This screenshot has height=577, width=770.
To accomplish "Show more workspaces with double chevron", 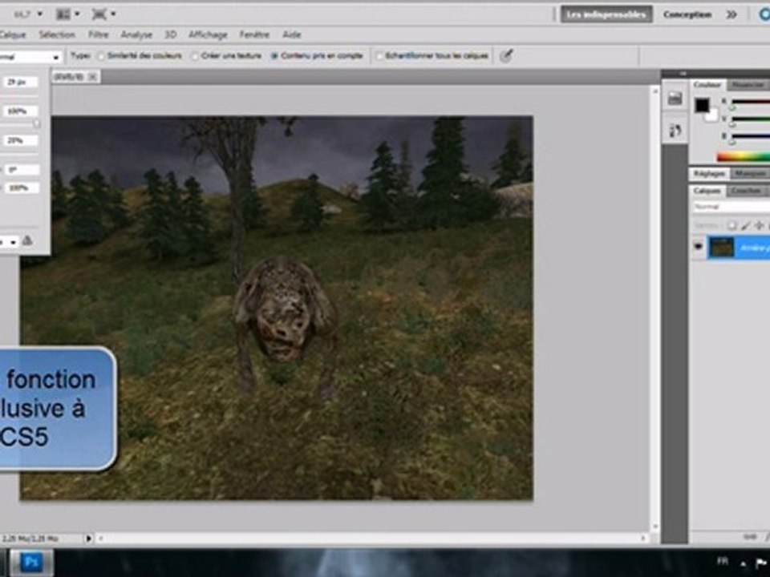I will pyautogui.click(x=731, y=14).
